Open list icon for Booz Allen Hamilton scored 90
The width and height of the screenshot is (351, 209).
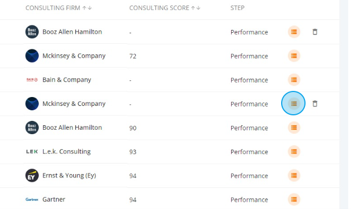(x=294, y=128)
